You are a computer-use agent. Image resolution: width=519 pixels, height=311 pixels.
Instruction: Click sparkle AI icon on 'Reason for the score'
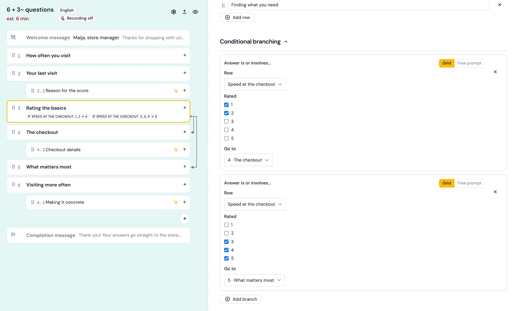(x=176, y=91)
